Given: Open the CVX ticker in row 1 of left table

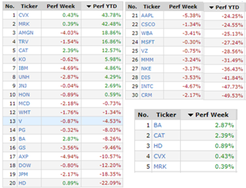Looking at the screenshot, I should [24, 15].
